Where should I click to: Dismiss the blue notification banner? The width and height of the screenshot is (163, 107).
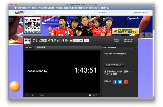click(x=131, y=8)
